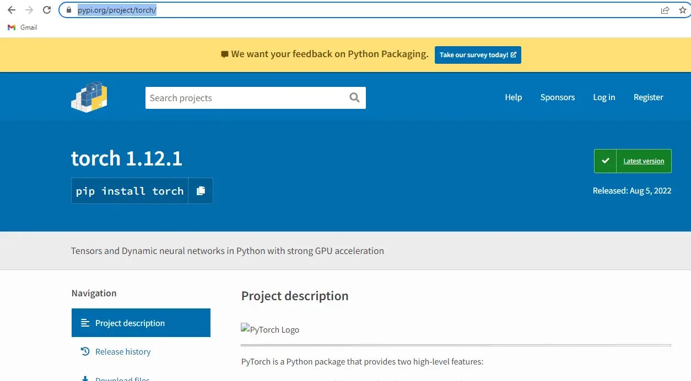Image resolution: width=691 pixels, height=381 pixels.
Task: Click the share icon in browser toolbar
Action: point(665,9)
